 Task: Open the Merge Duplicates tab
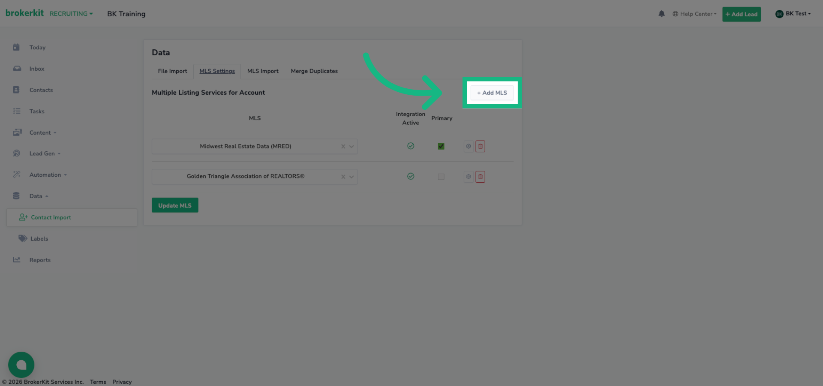(x=314, y=71)
